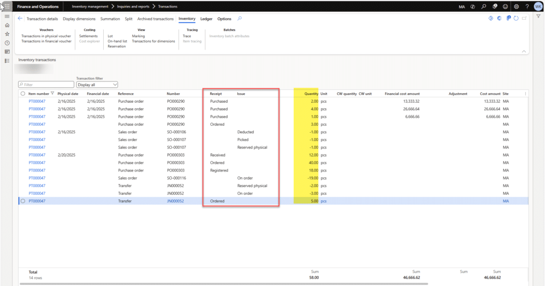The image size is (545, 286).
Task: Open form in new window icon
Action: coord(524,18)
